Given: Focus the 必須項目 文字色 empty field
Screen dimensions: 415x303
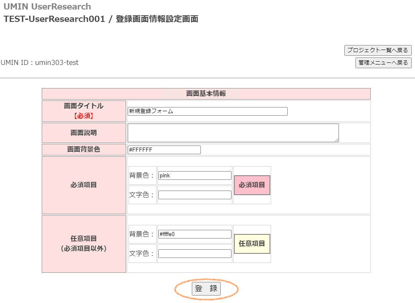Looking at the screenshot, I should click(x=195, y=195).
